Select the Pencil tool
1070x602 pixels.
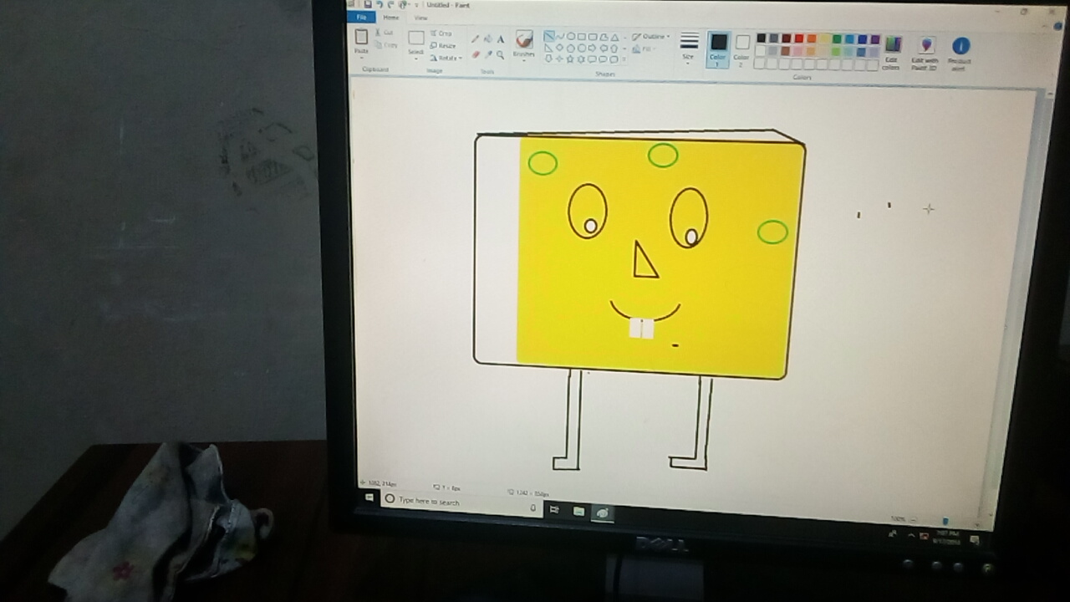pos(476,39)
